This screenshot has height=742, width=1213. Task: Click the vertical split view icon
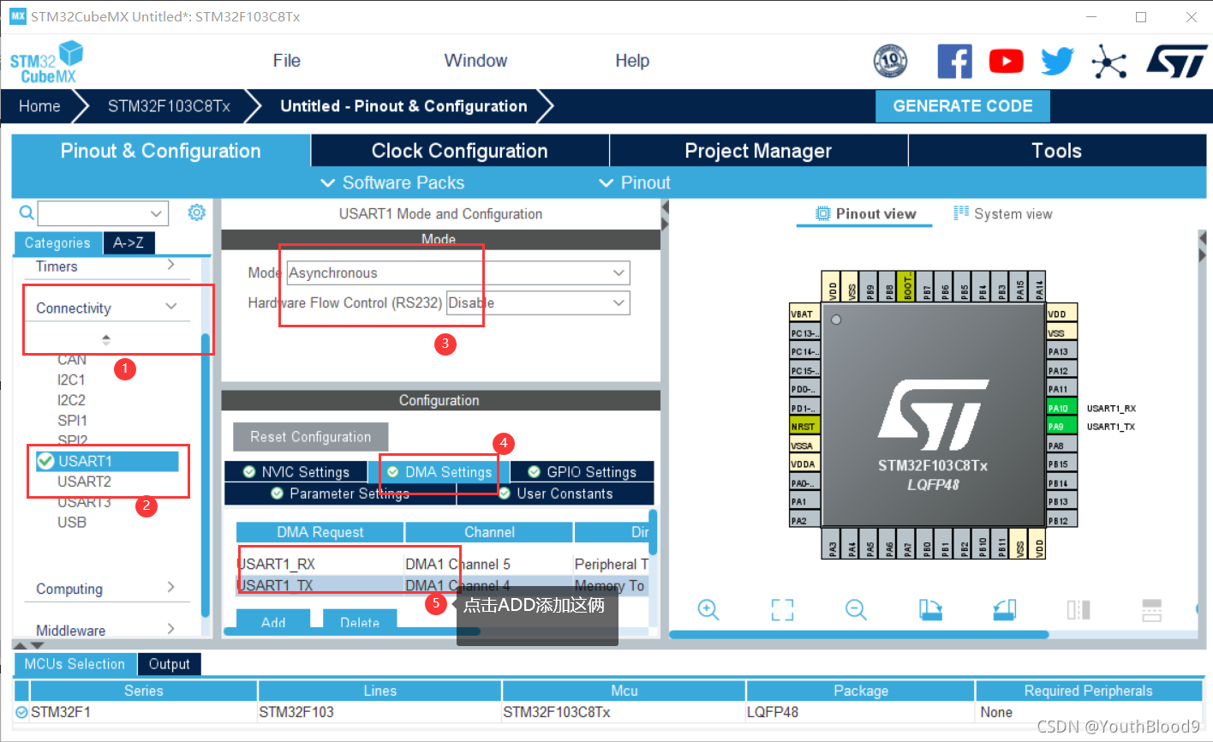pos(1079,609)
